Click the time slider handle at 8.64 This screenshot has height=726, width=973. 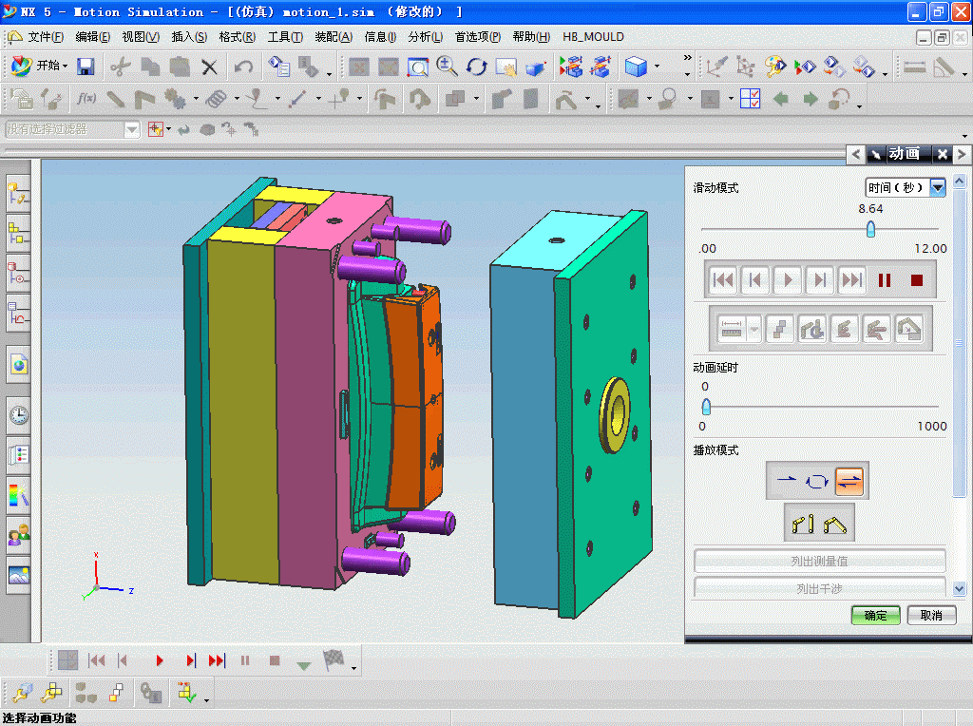coord(870,229)
